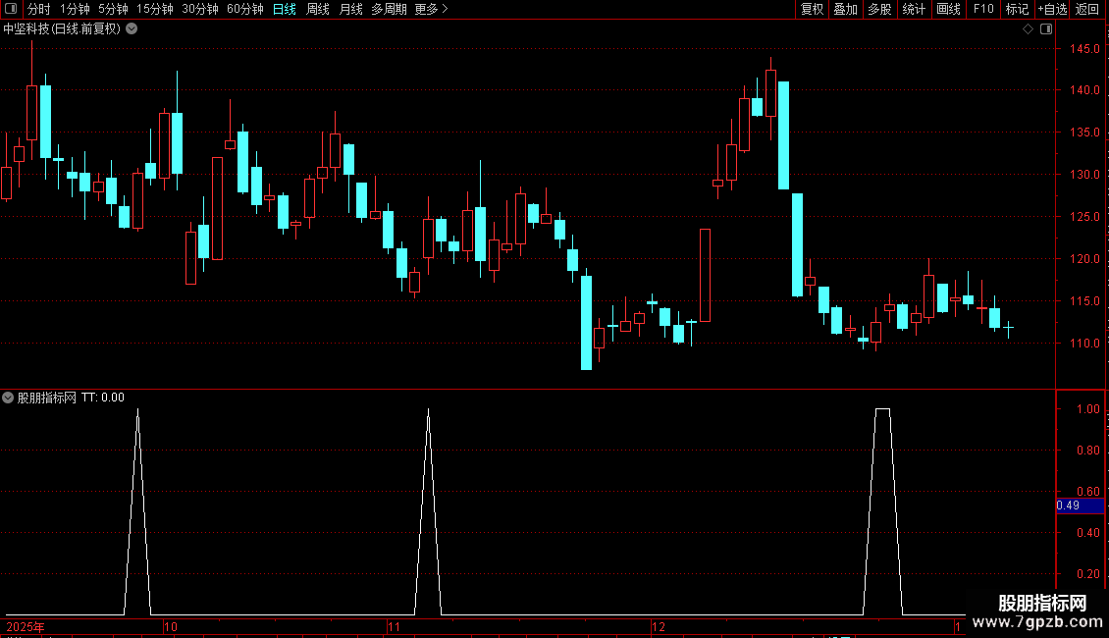Click the 11 month marker on timeline

394,626
